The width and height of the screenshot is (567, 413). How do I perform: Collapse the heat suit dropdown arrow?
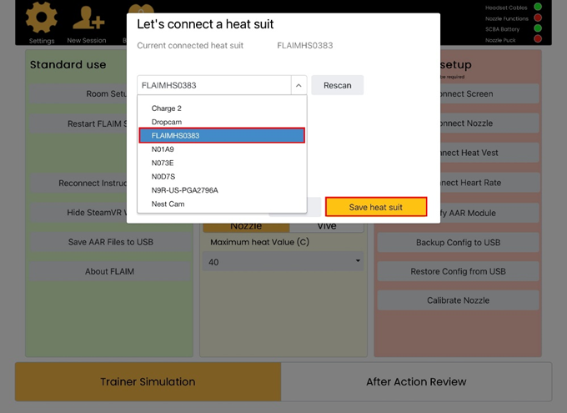299,85
